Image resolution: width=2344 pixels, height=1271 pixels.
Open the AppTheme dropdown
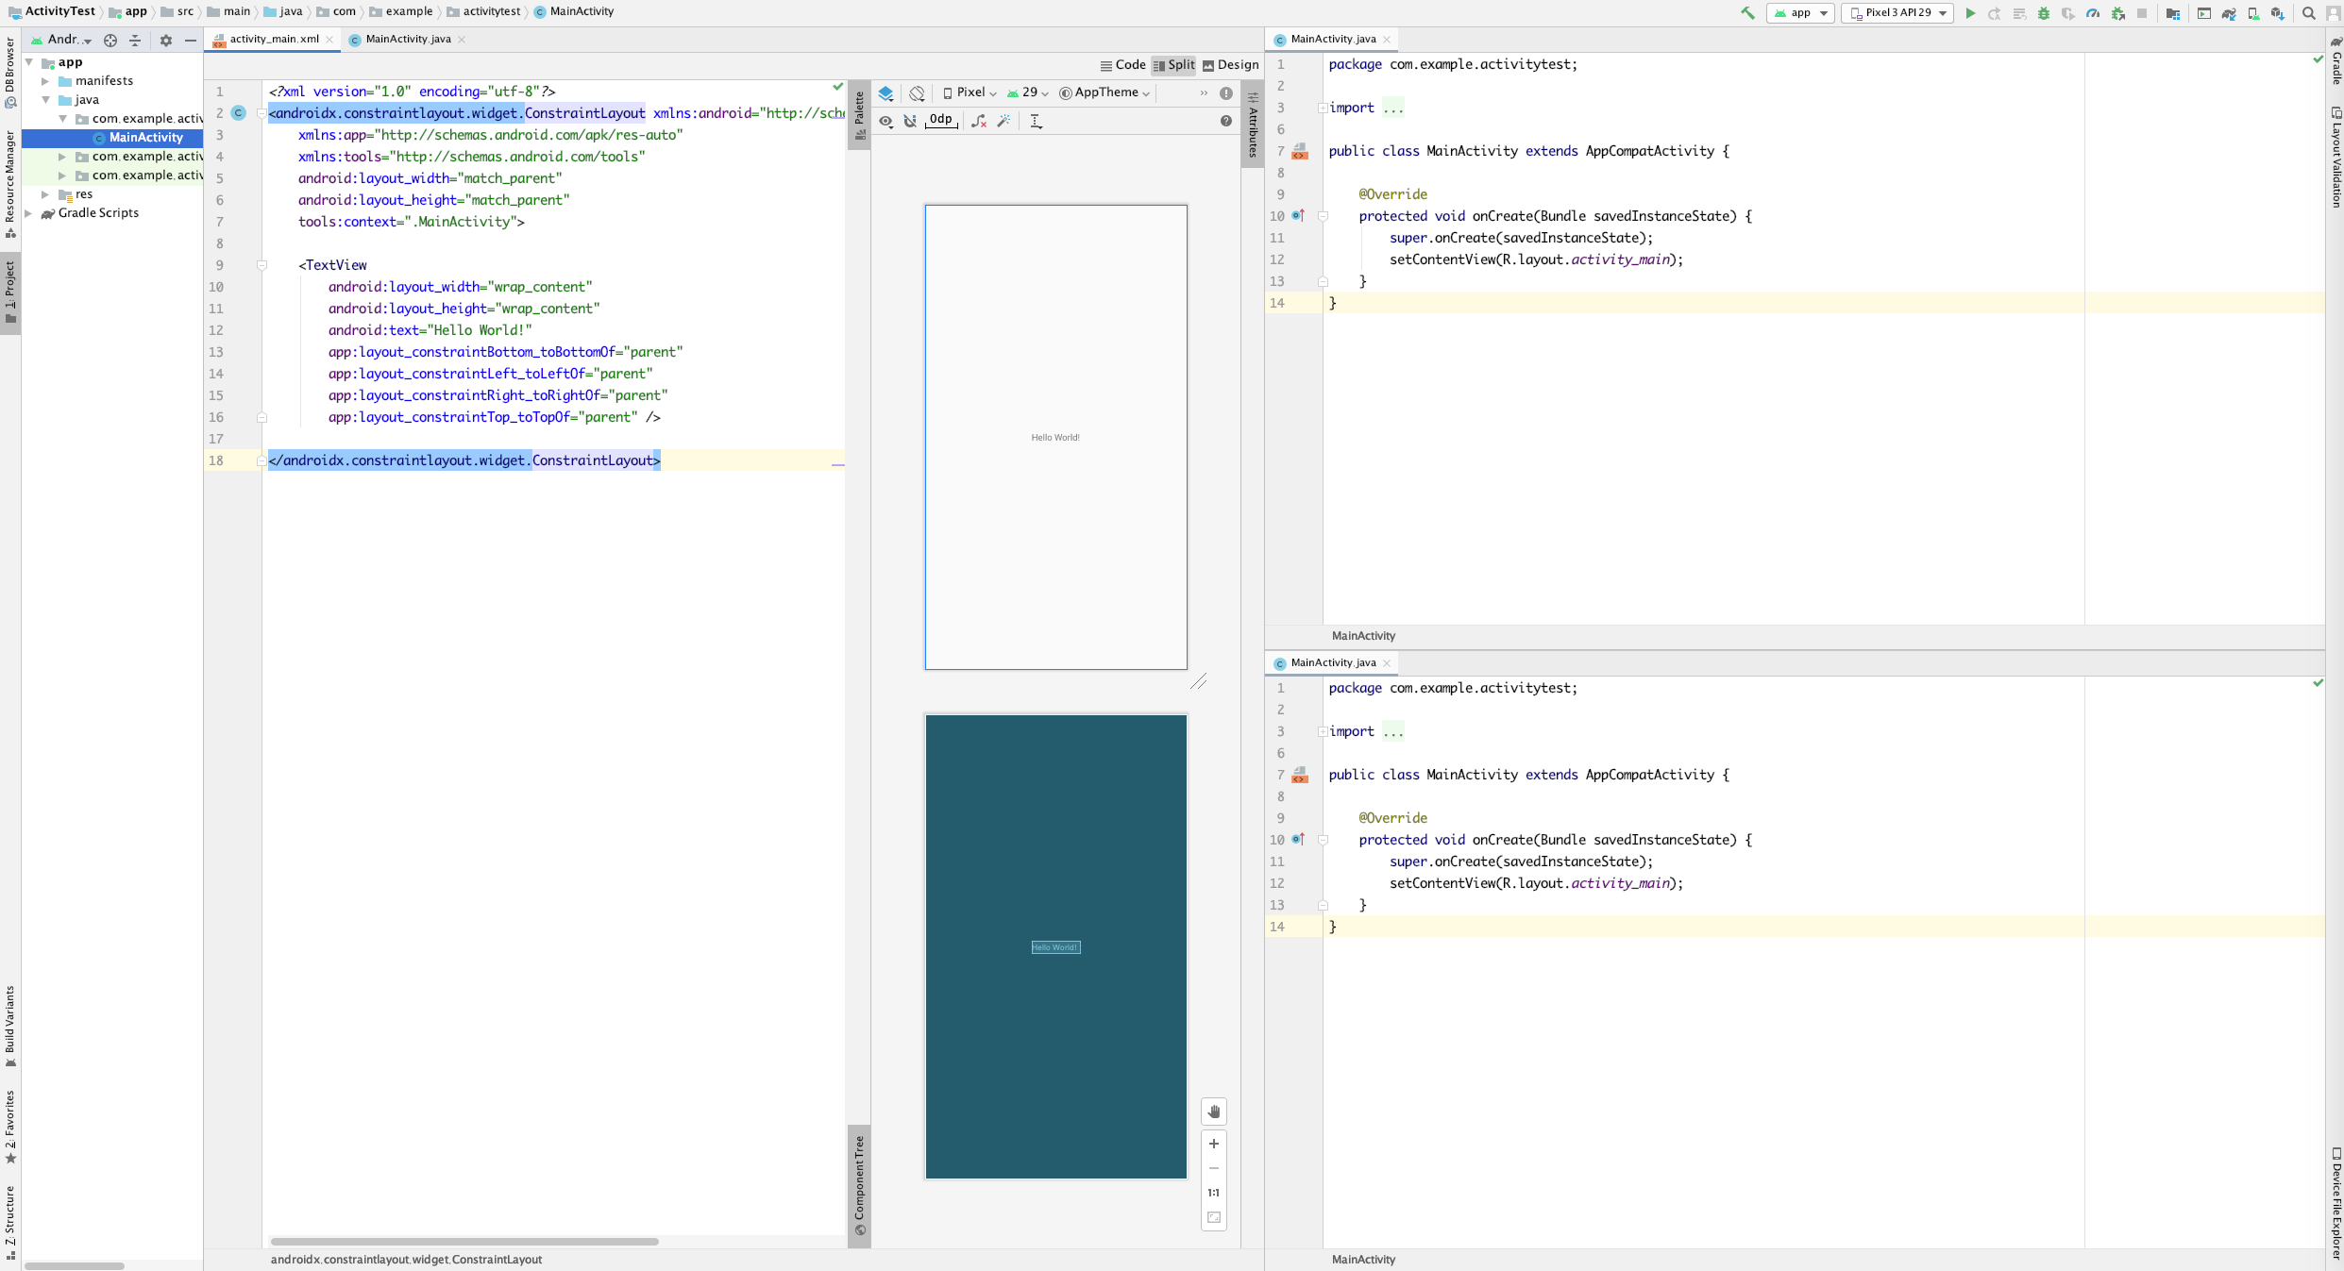pos(1105,92)
